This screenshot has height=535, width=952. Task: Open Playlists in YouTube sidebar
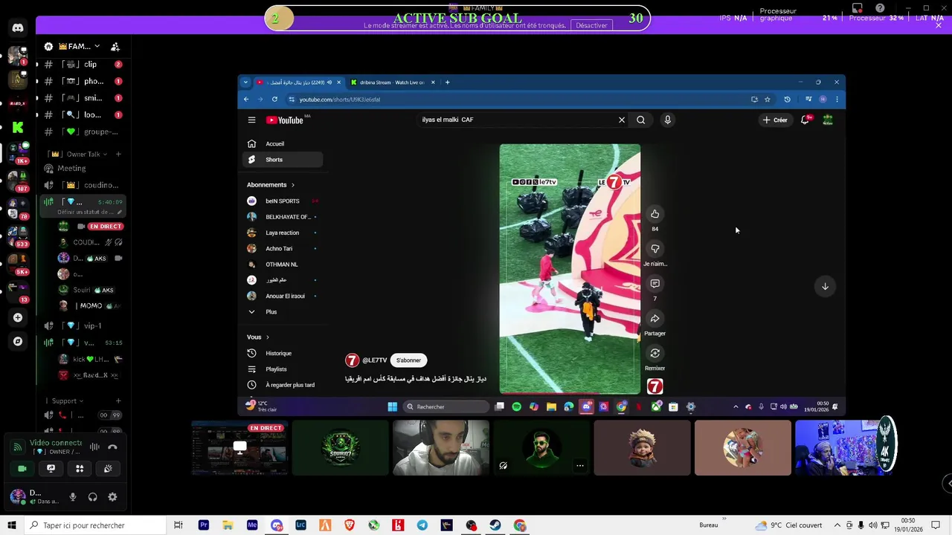point(283,369)
